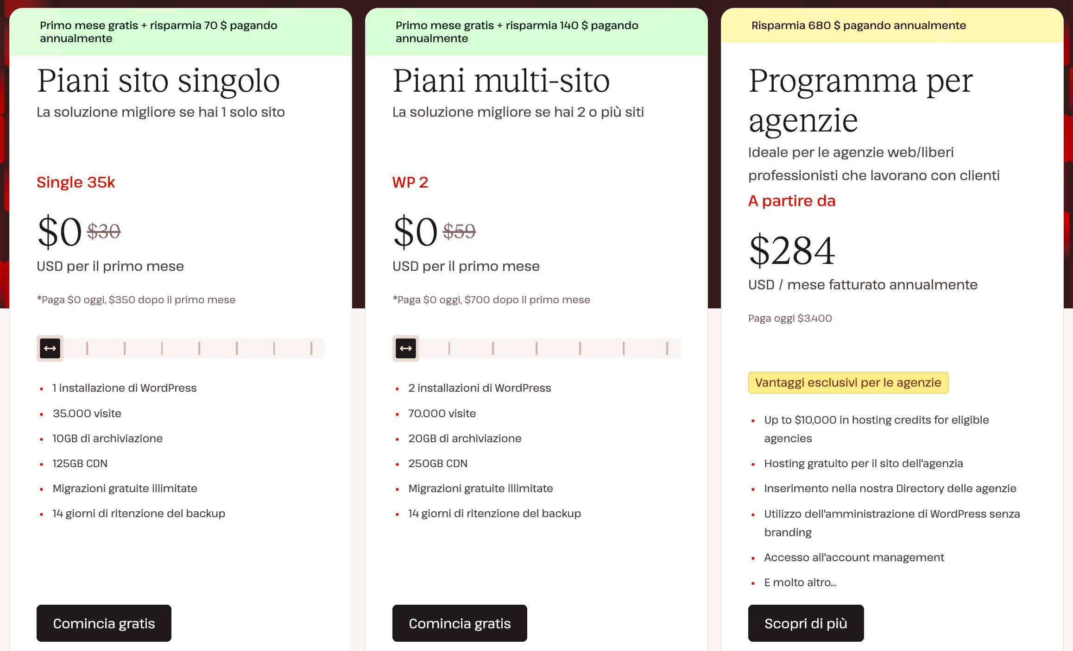1073x651 pixels.
Task: Click the green risparmia 140 $ banner
Action: 517,31
